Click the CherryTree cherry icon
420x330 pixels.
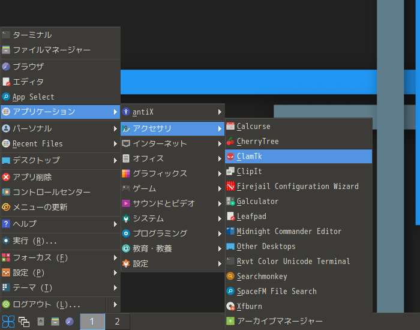230,141
